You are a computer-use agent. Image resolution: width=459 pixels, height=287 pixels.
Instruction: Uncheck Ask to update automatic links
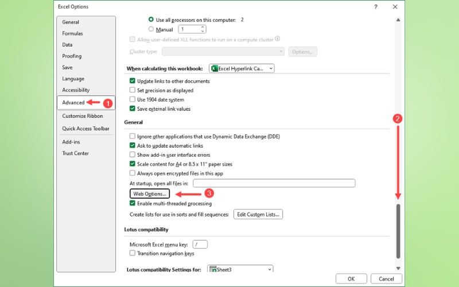tap(133, 146)
